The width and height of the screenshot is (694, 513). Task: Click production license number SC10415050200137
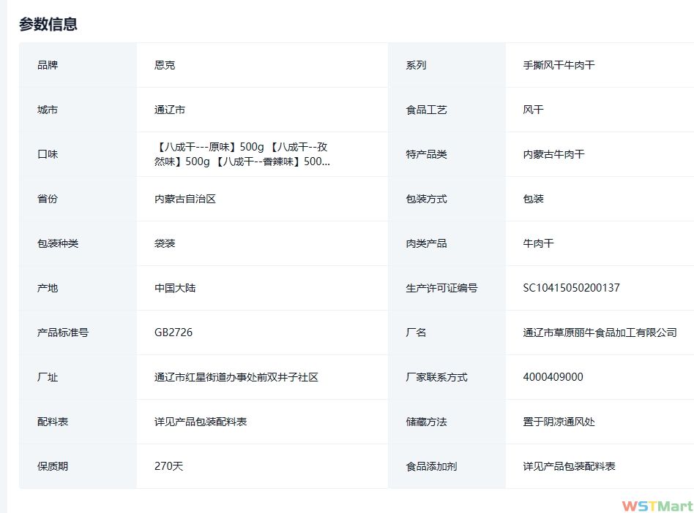point(571,288)
